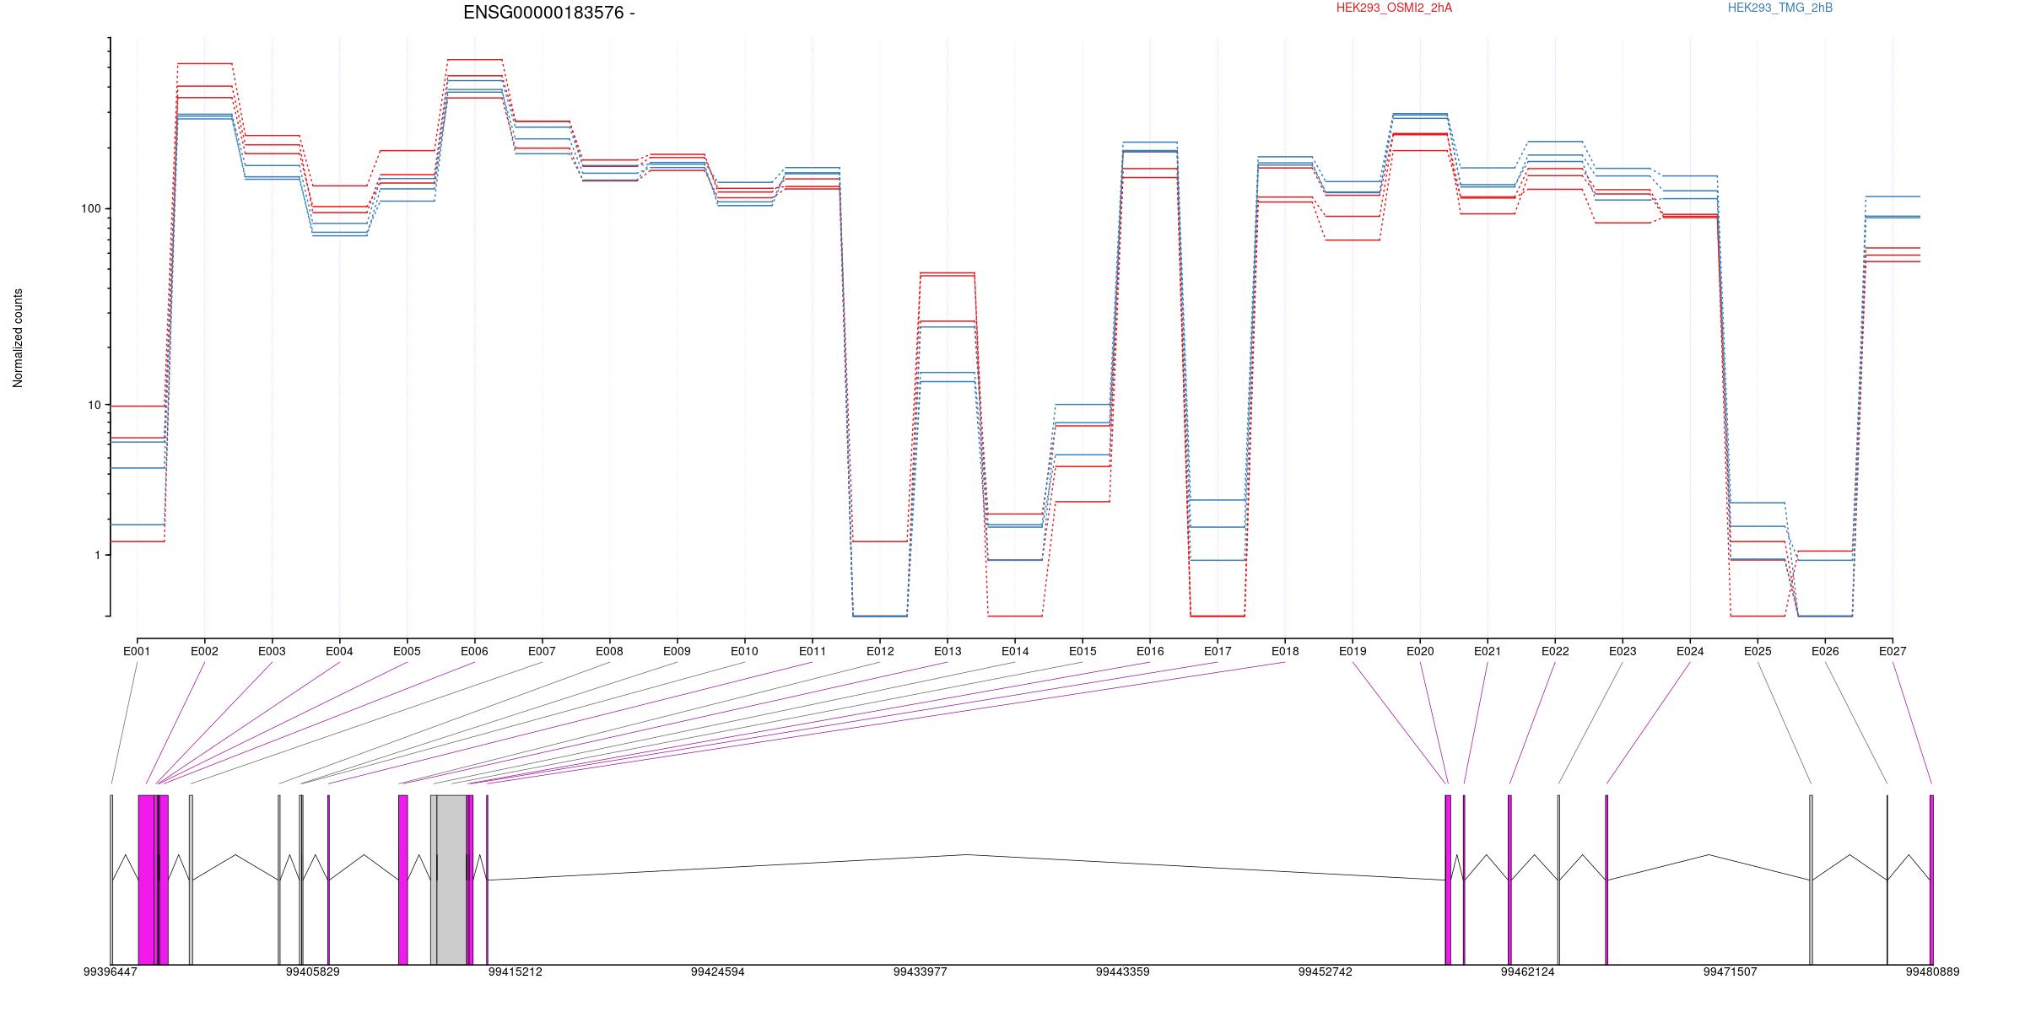Click exon label E025
The width and height of the screenshot is (2025, 1012).
point(1758,651)
